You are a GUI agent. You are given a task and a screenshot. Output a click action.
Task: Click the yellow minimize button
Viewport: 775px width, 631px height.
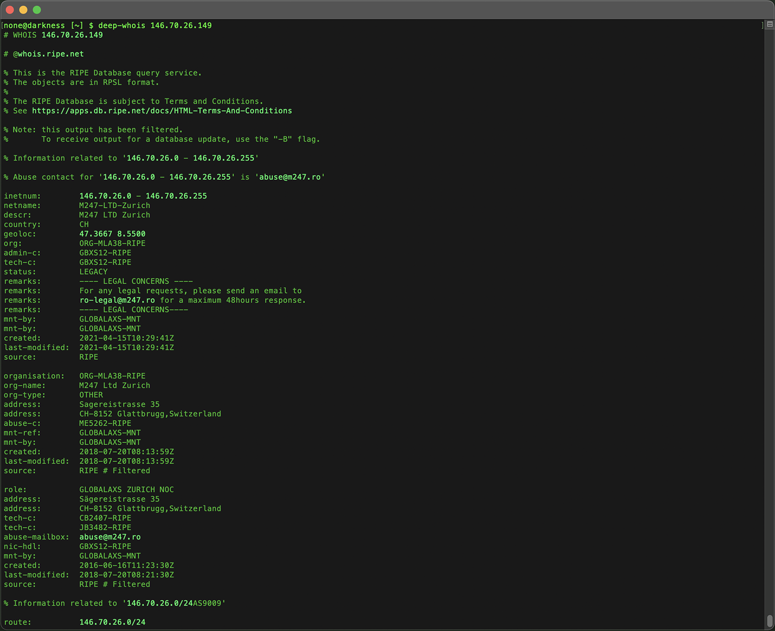click(x=24, y=9)
